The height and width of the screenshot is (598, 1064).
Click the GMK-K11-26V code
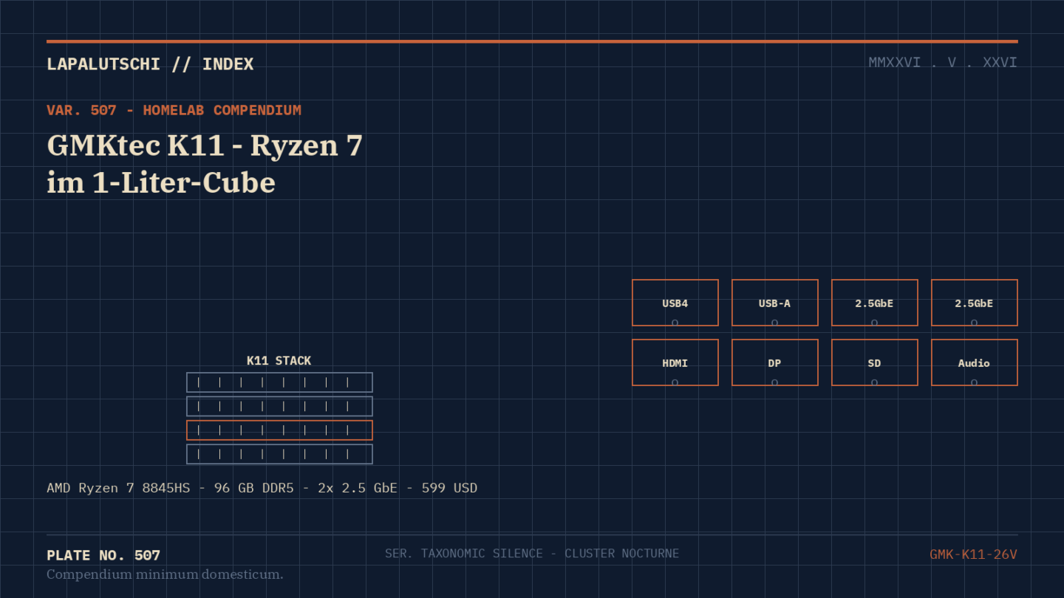pyautogui.click(x=973, y=554)
